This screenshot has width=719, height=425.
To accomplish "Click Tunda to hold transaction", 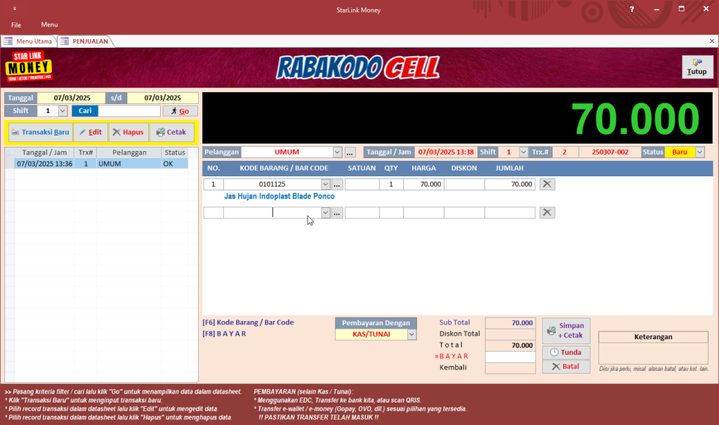I will 566,353.
